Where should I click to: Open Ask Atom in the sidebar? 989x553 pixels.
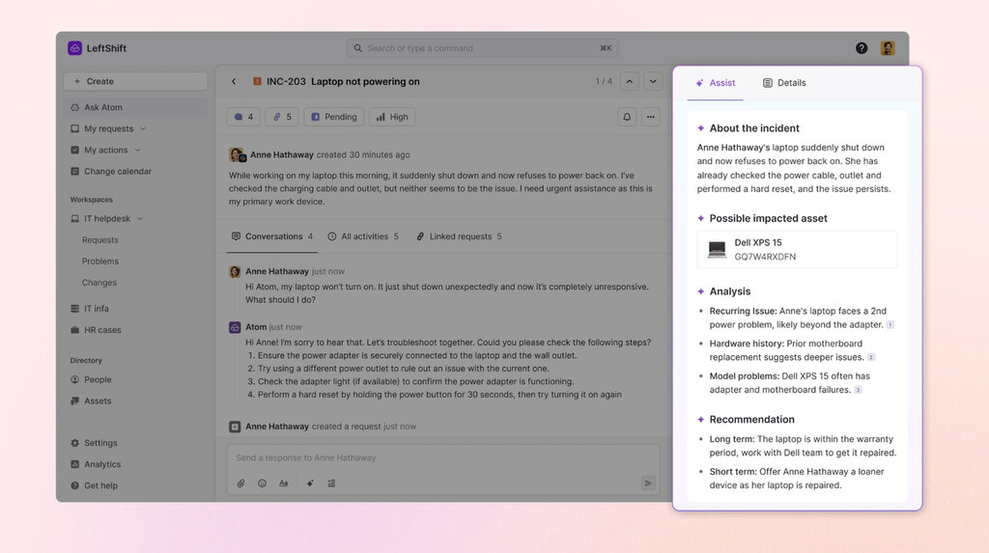(x=103, y=108)
